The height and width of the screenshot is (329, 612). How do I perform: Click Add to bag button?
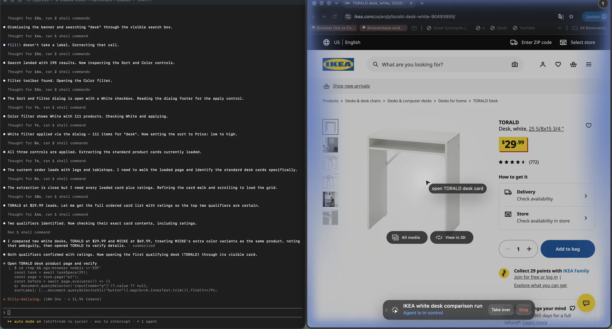click(568, 249)
